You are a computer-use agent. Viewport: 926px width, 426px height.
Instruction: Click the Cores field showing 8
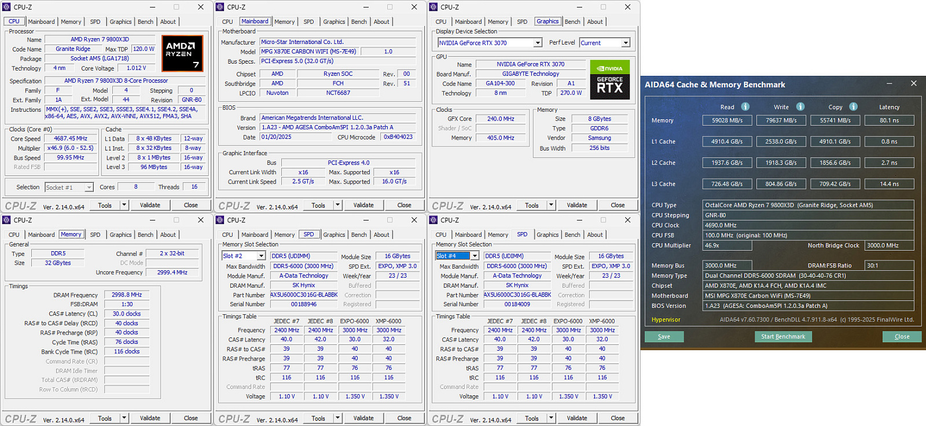point(135,187)
